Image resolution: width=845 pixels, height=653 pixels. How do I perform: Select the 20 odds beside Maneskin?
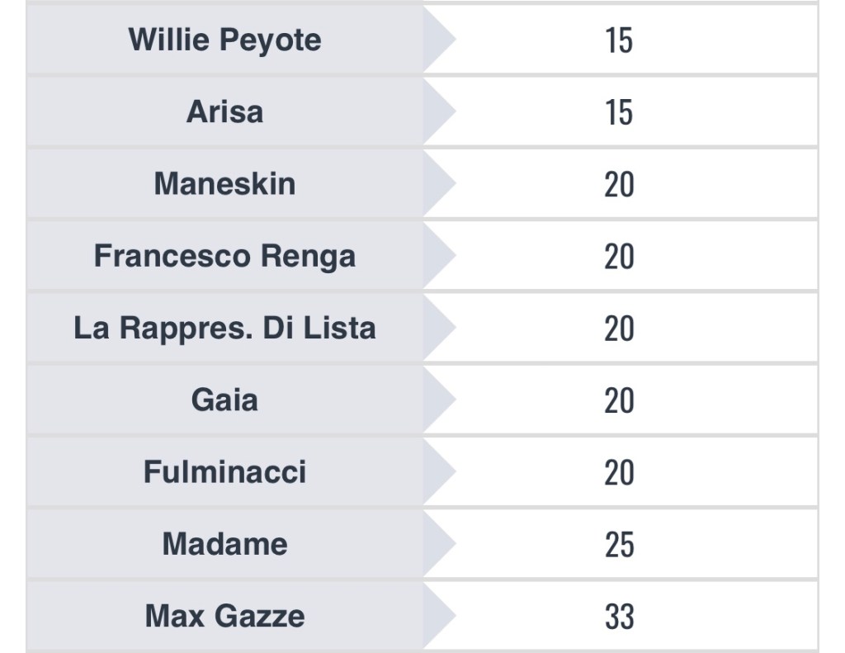[x=619, y=183]
